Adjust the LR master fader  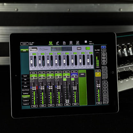98,86
